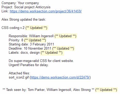Click the task title CSS coding v.2
The width and height of the screenshot is (120, 94).
13,28
